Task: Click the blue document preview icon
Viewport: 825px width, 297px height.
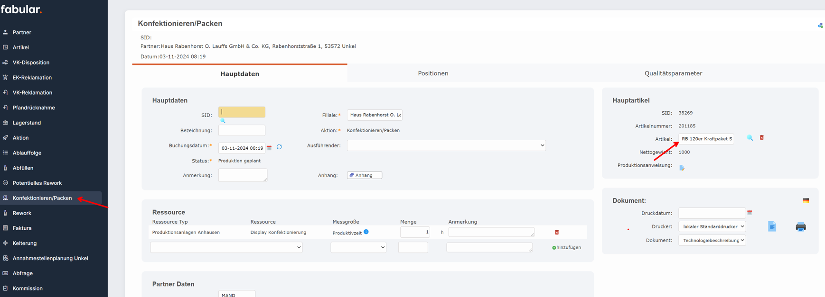Action: (x=772, y=227)
